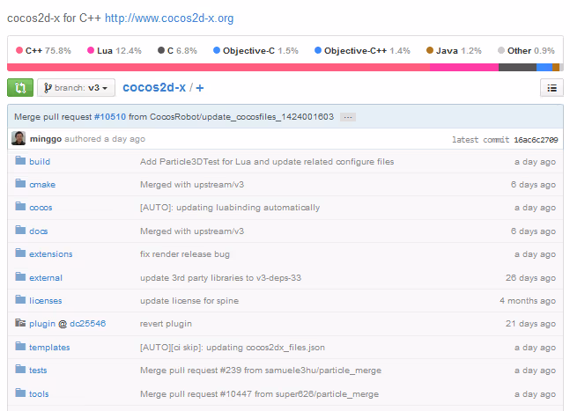
Task: Open 'Merge pull request #239' commit
Action: (x=261, y=370)
